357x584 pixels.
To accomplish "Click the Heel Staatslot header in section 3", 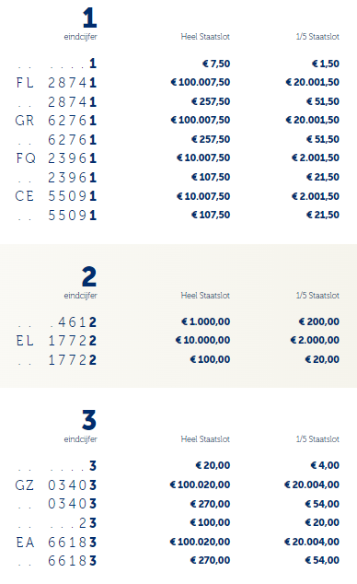I will point(205,439).
